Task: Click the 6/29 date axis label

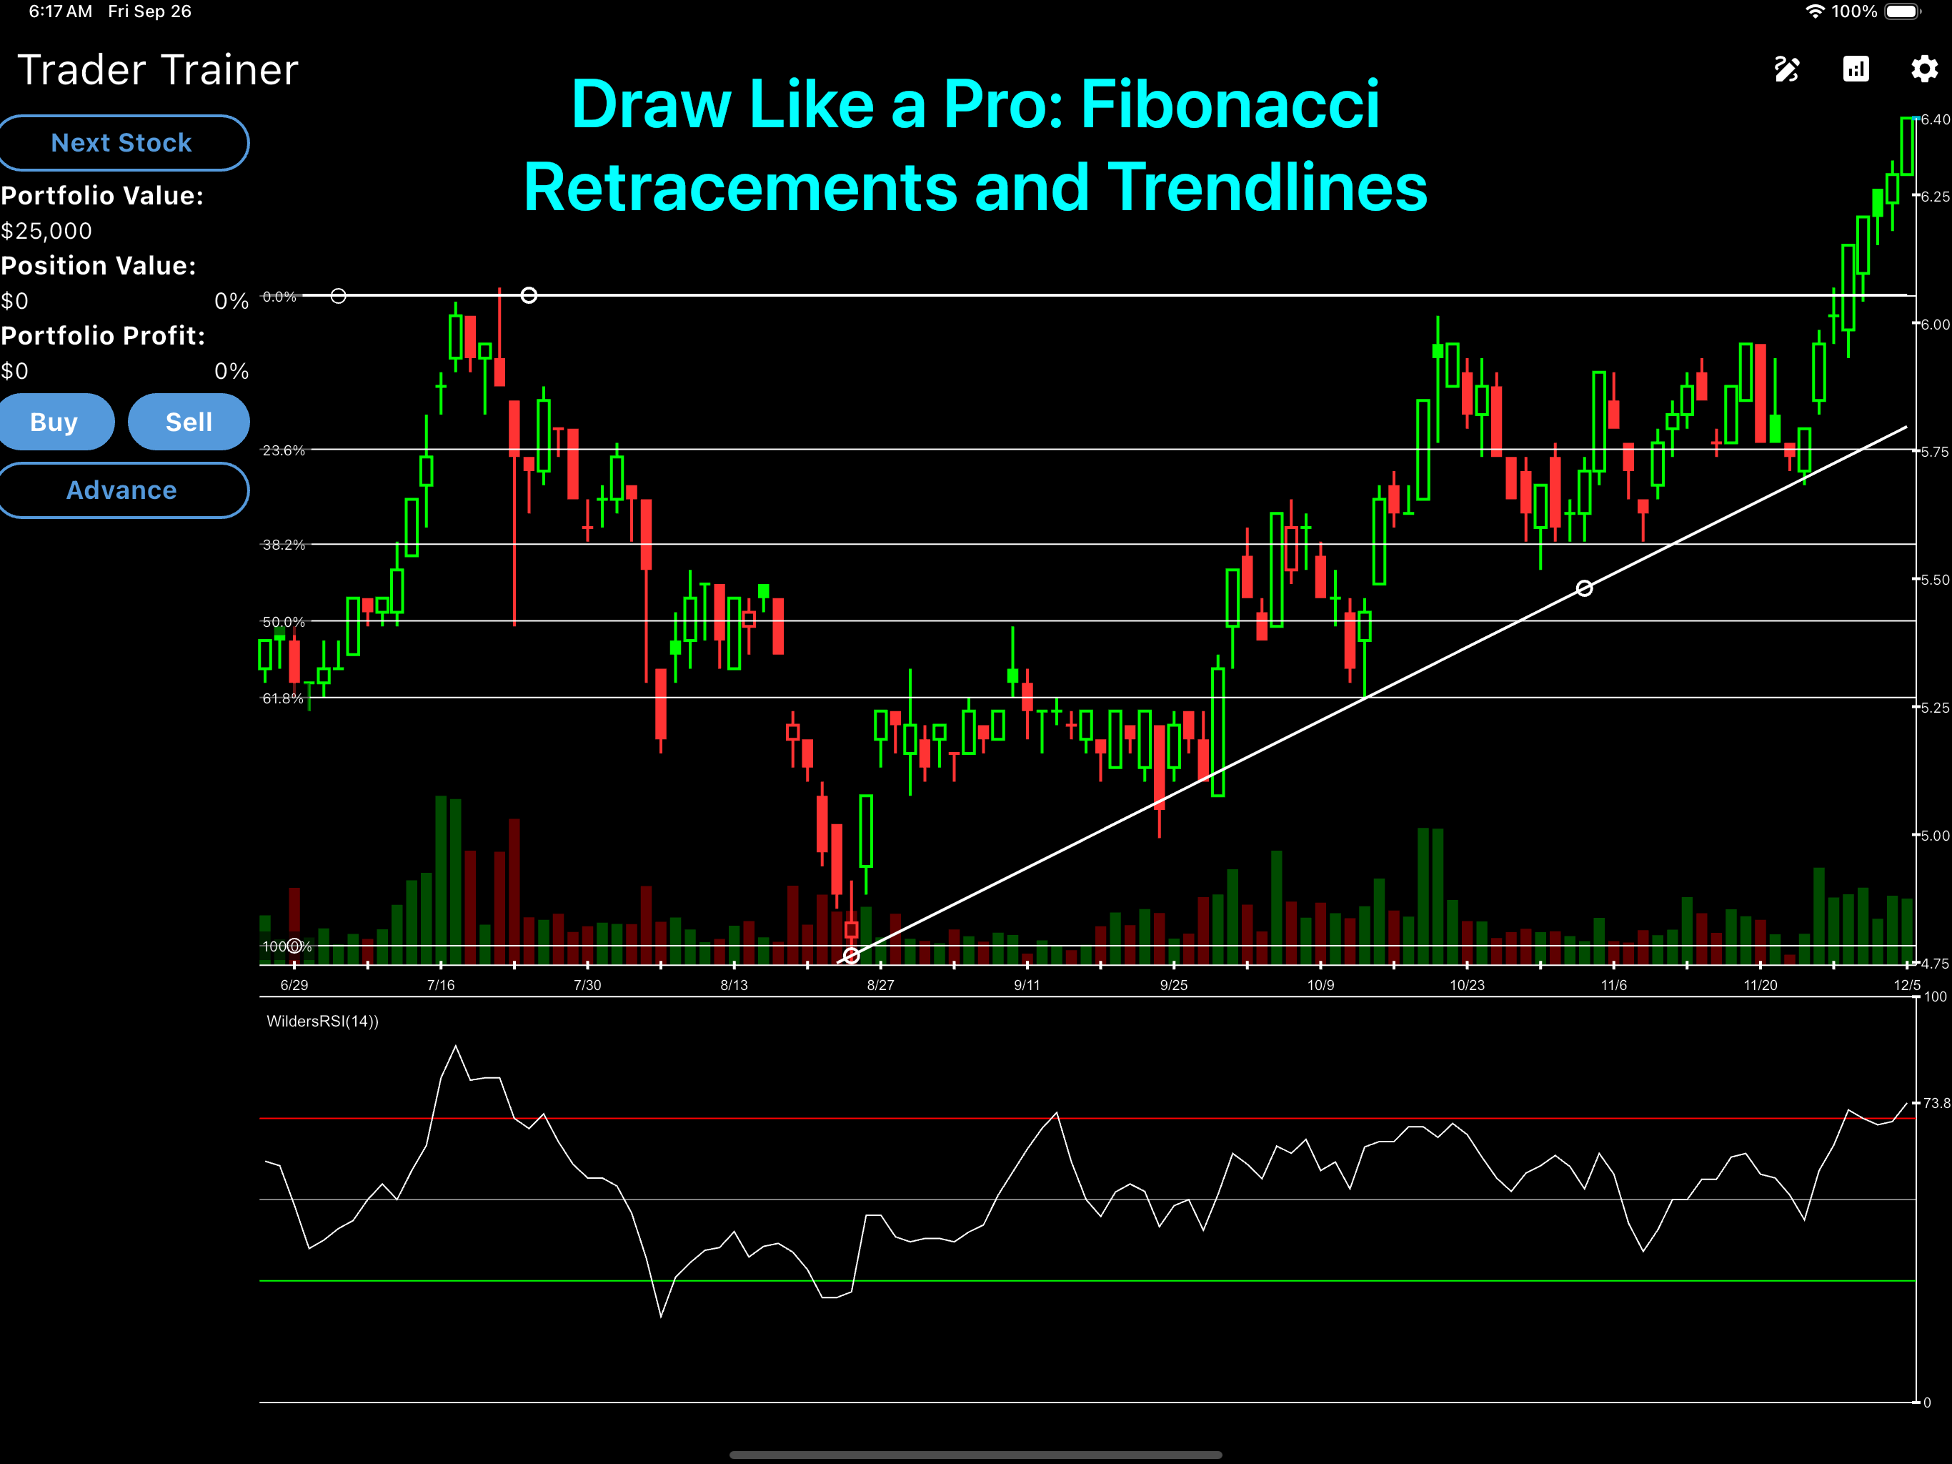Action: coord(294,984)
